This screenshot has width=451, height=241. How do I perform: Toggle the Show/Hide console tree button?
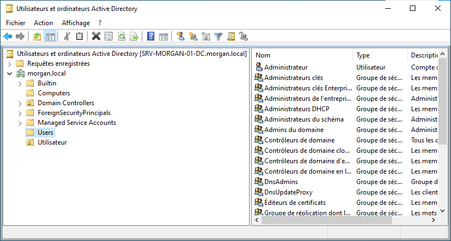click(50, 37)
